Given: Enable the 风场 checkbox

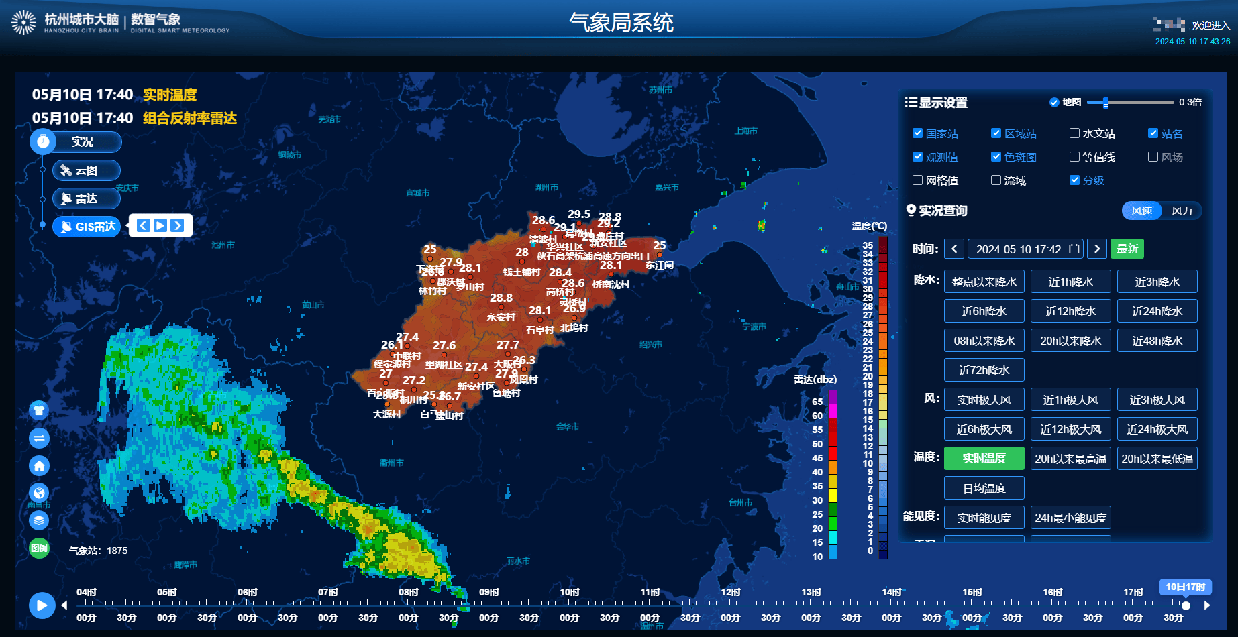Looking at the screenshot, I should pyautogui.click(x=1153, y=157).
